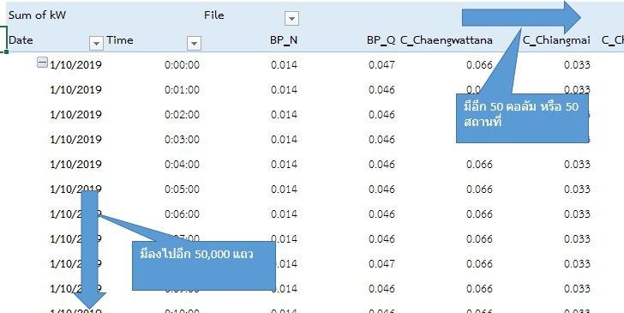
Task: Select the BP_Q column header
Action: click(381, 40)
